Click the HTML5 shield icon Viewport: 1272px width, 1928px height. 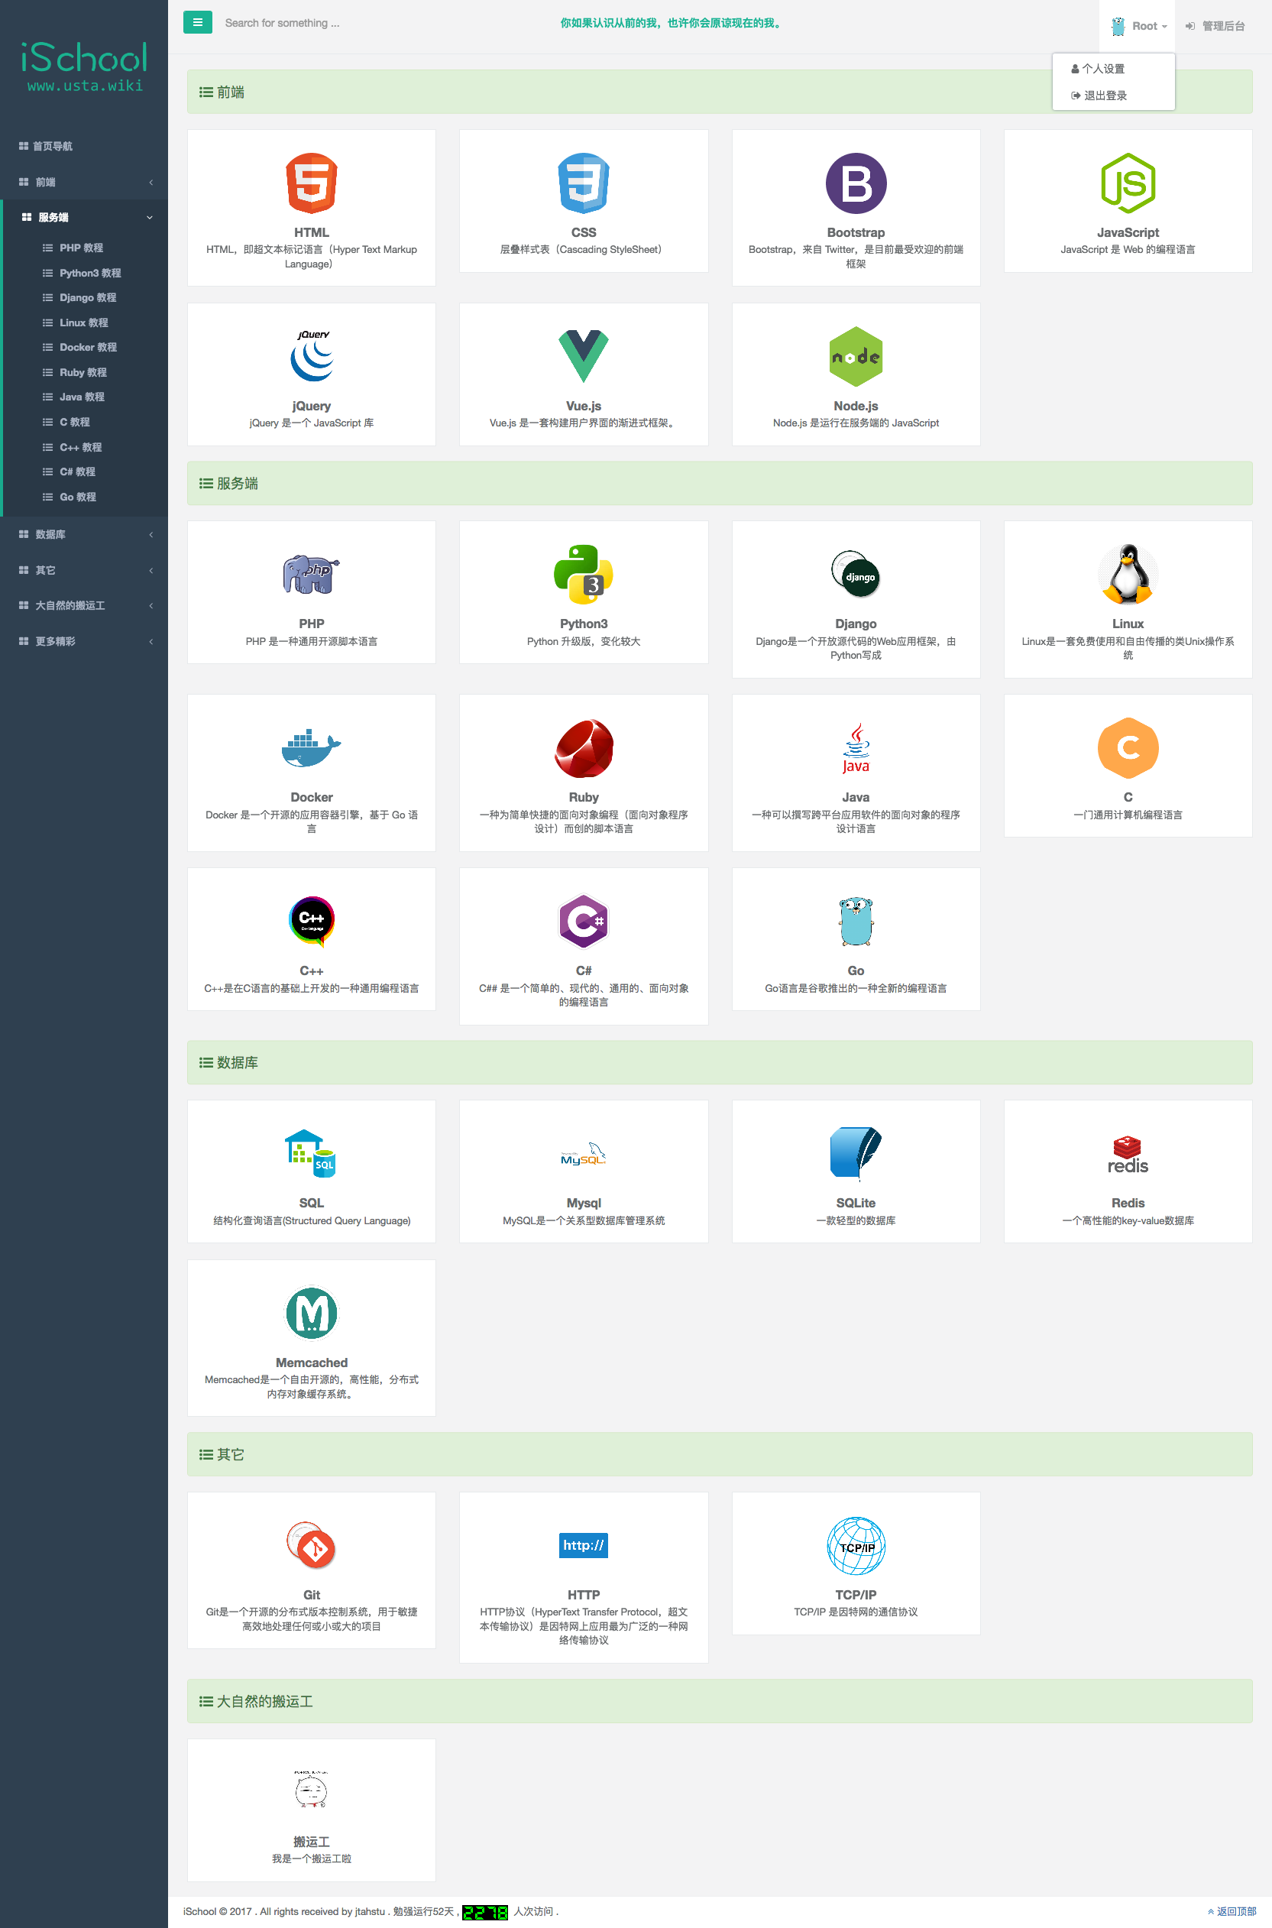click(312, 183)
